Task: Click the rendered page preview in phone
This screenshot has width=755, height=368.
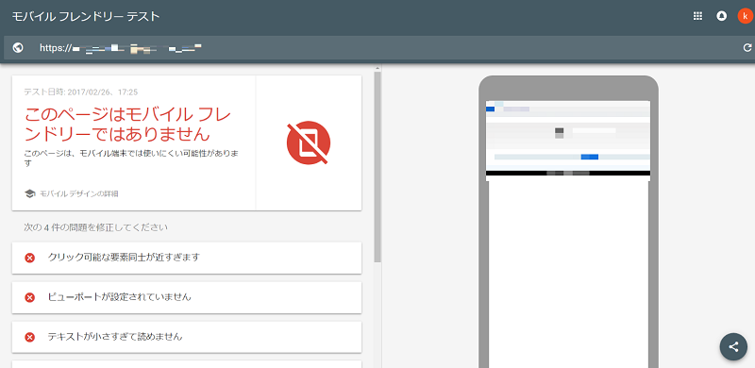Action: (x=568, y=234)
